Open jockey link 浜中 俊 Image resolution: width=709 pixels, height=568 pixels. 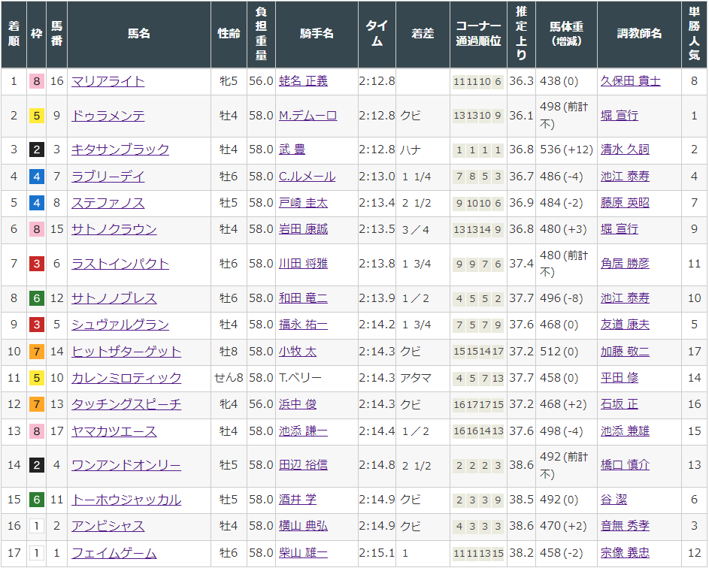[x=298, y=404]
